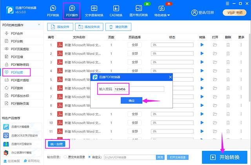Screen dimensions: 251x165
Task: Open the 图片格式转换 tab
Action: [x=138, y=11]
